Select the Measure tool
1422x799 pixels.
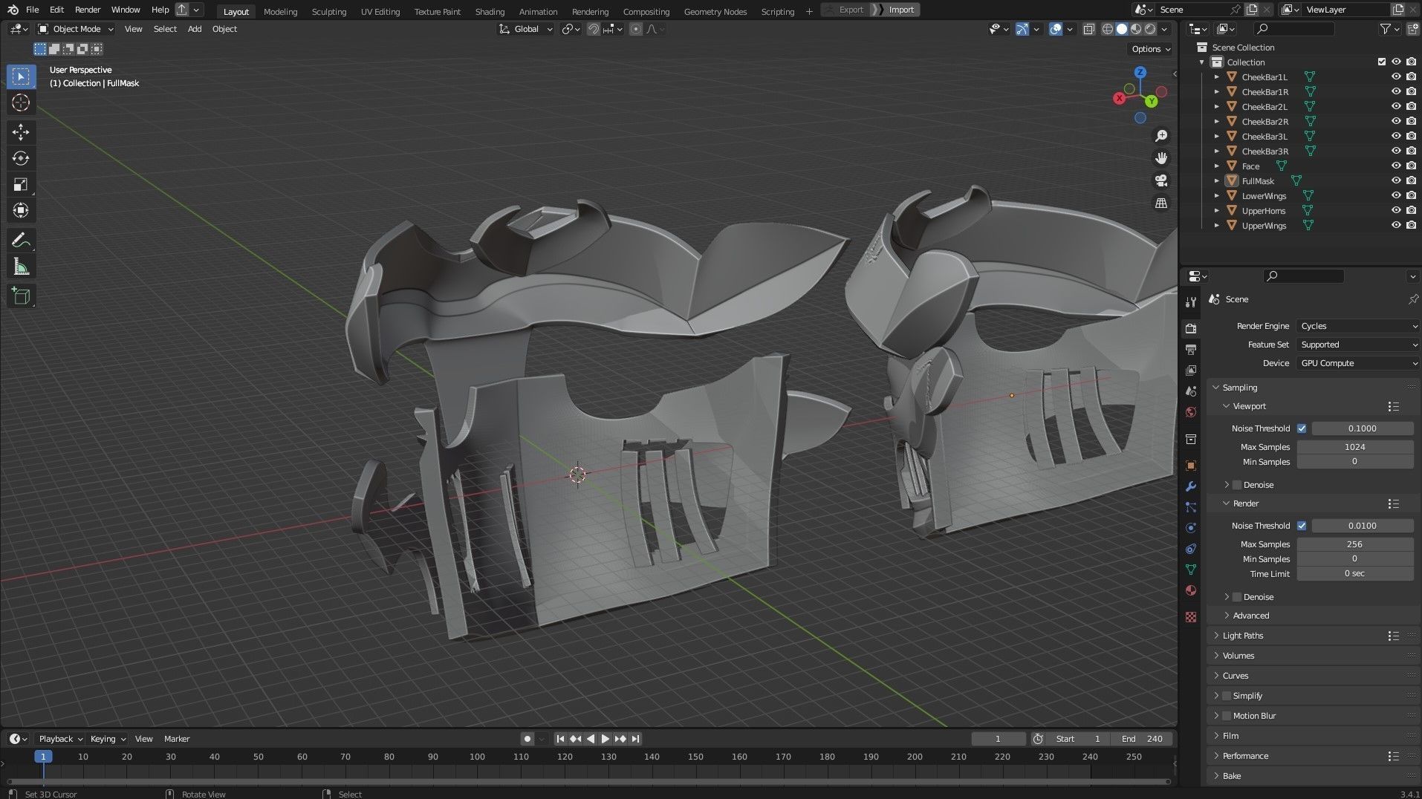pos(21,267)
